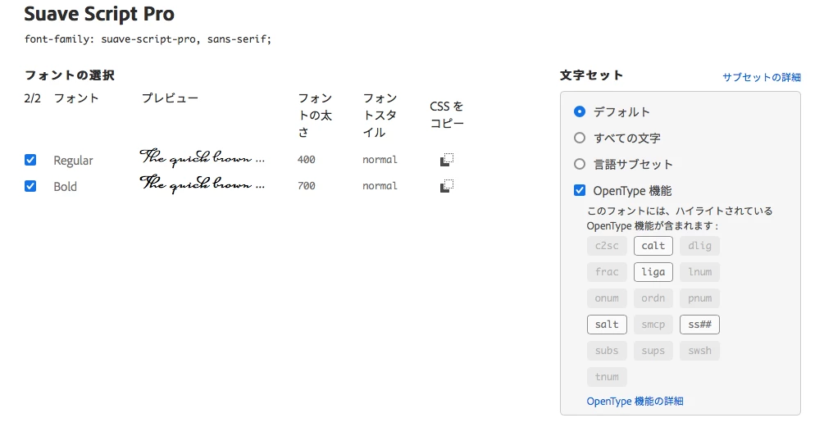The height and width of the screenshot is (436, 824).
Task: Open the OpenType 機能の詳細 link
Action: [635, 402]
